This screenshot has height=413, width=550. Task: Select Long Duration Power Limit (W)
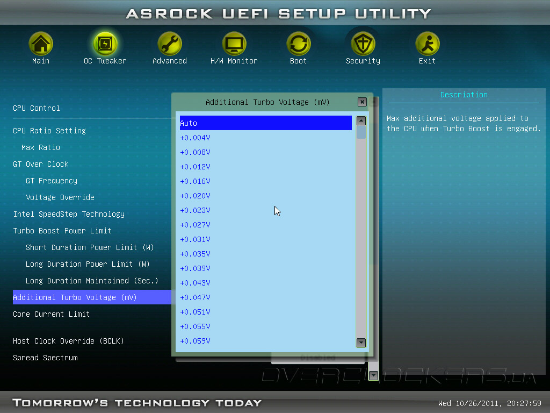click(x=88, y=264)
